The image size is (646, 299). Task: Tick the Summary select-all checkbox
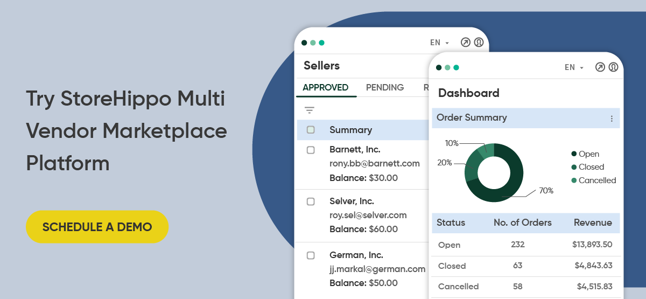(x=311, y=130)
